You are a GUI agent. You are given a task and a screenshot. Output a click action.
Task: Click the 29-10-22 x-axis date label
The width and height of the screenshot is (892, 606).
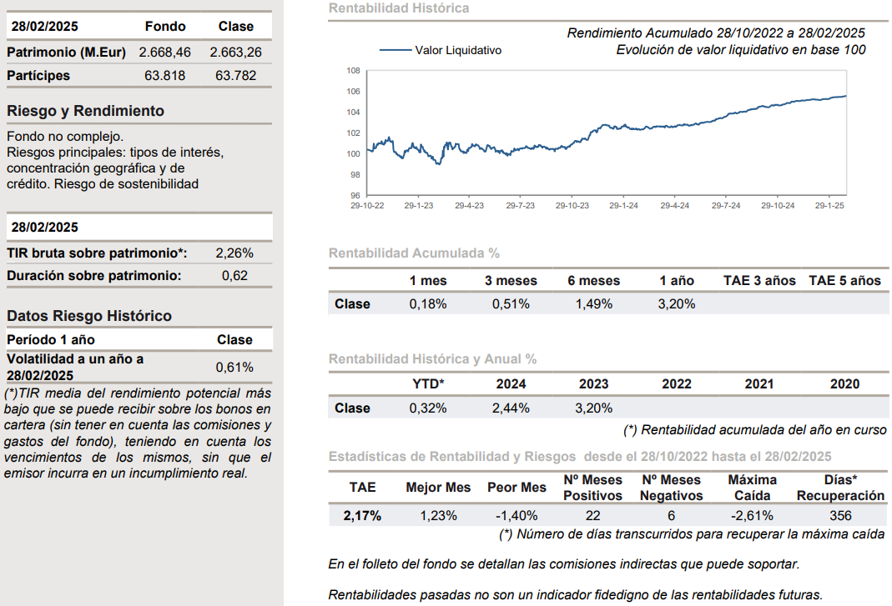367,206
